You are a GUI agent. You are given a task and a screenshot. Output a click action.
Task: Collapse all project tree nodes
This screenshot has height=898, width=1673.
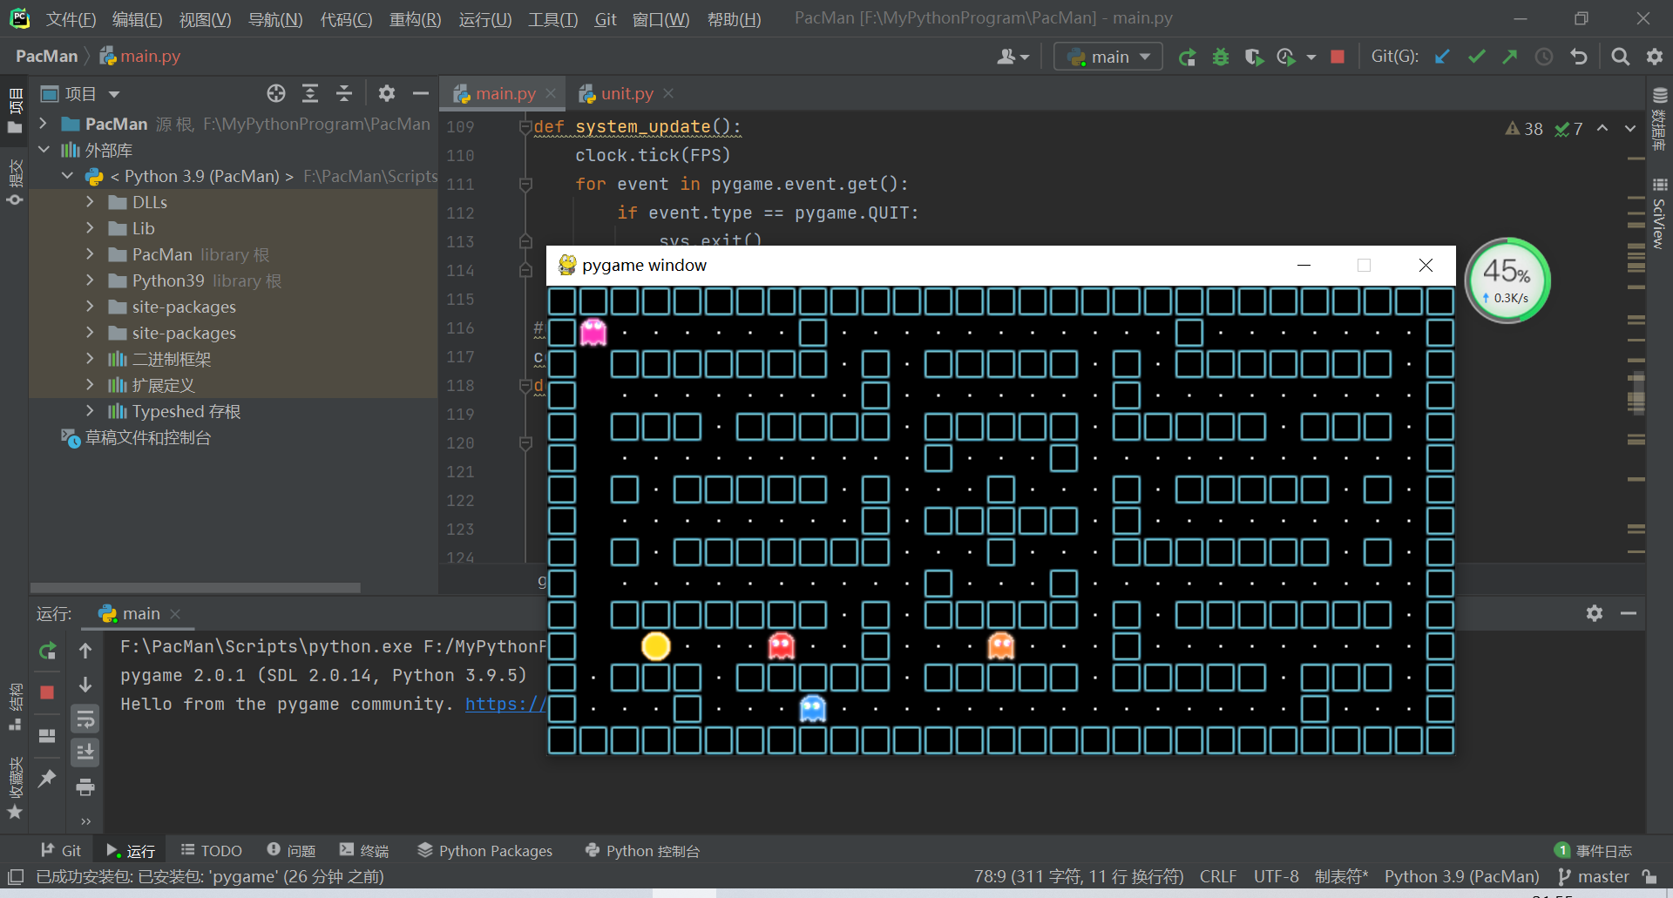coord(344,93)
